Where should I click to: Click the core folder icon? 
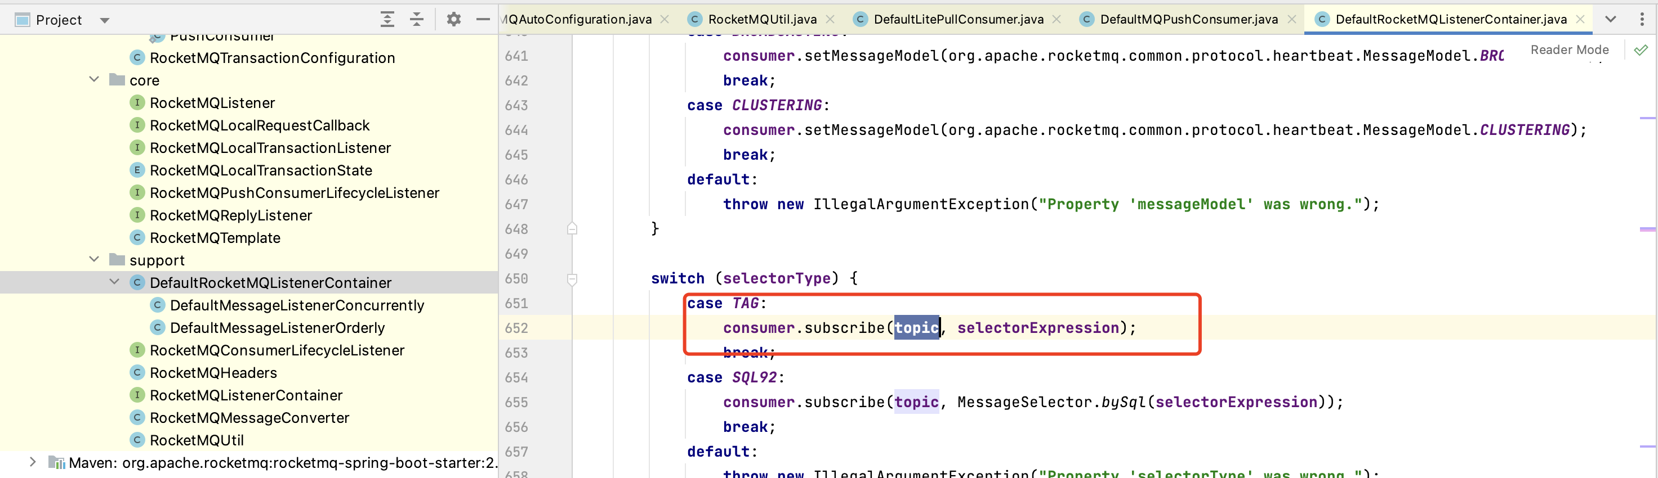coord(117,80)
